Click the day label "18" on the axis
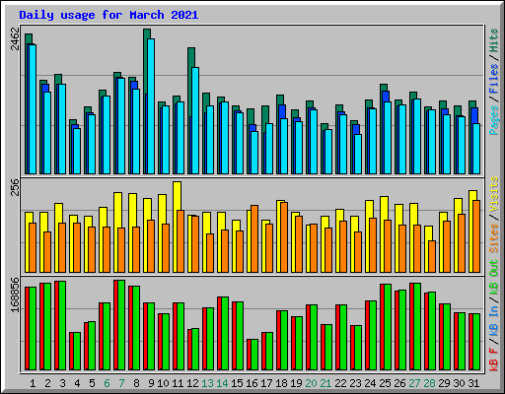505x394 pixels. (x=281, y=383)
